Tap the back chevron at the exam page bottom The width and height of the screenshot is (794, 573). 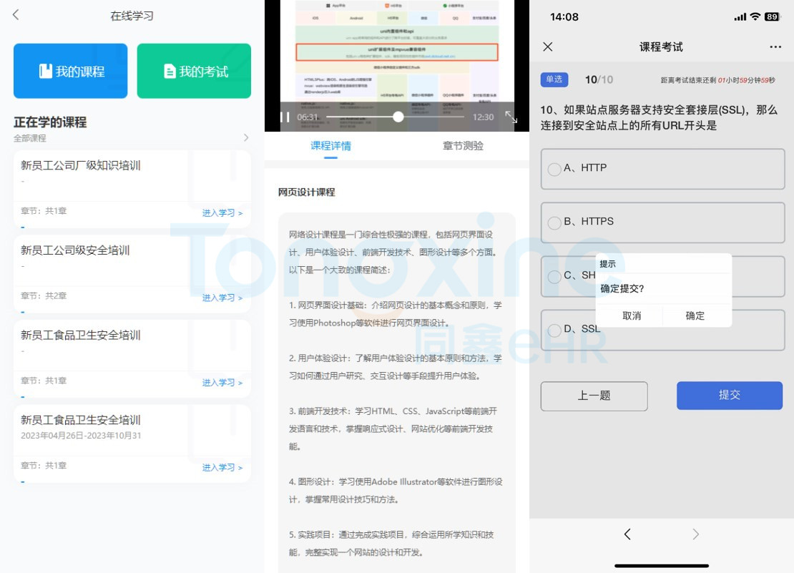pyautogui.click(x=627, y=534)
